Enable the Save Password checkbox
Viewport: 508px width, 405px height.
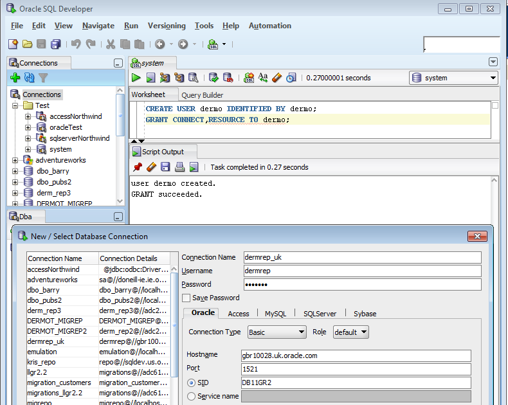(x=186, y=298)
